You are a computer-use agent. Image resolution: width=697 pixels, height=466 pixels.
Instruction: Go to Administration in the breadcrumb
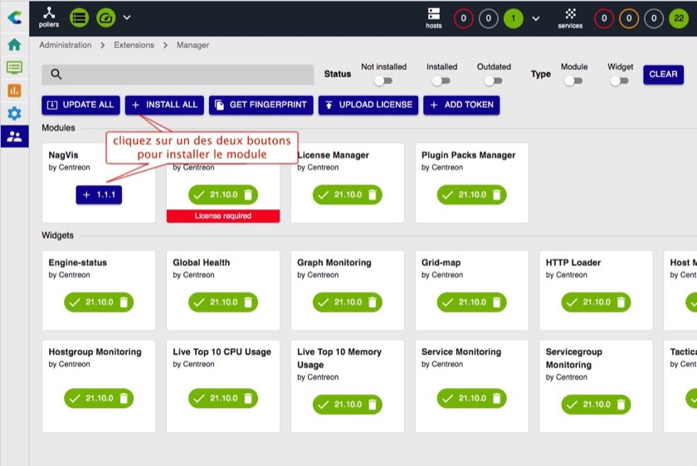pyautogui.click(x=66, y=45)
